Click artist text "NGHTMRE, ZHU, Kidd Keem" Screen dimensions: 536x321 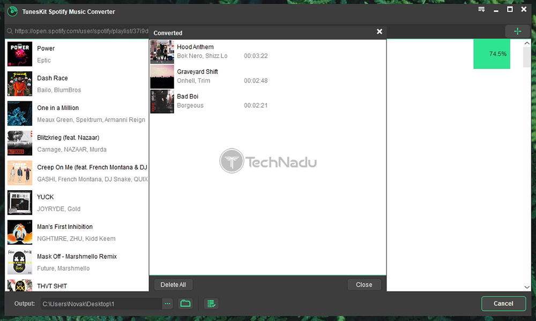76,239
